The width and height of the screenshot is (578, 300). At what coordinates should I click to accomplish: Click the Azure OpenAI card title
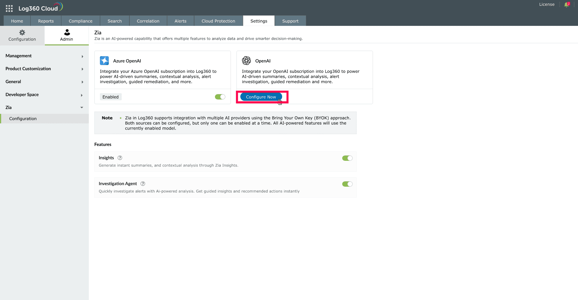[x=127, y=61]
